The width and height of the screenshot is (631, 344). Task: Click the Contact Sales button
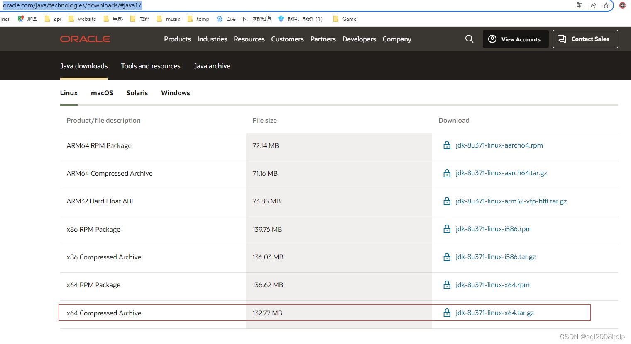(x=585, y=39)
